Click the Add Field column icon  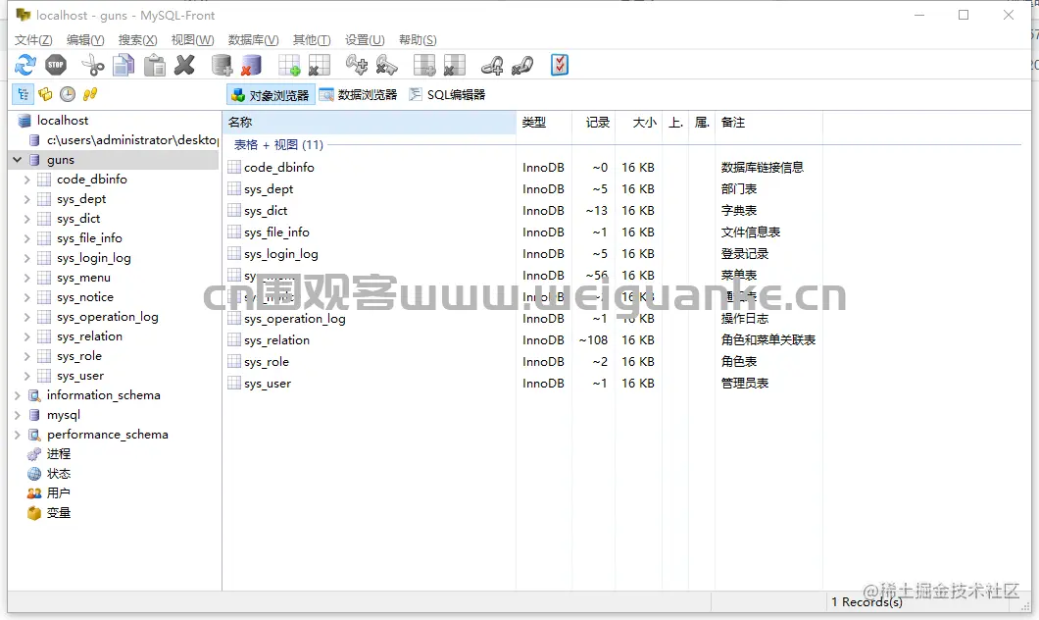[424, 65]
